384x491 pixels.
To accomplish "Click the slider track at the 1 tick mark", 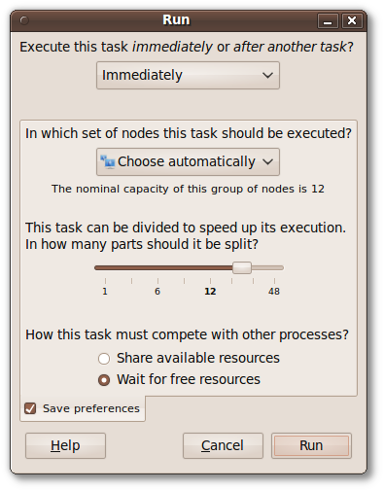I will tap(105, 268).
